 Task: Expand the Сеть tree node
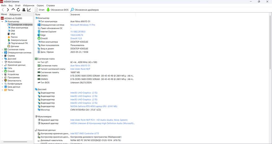pyautogui.click(x=2, y=68)
